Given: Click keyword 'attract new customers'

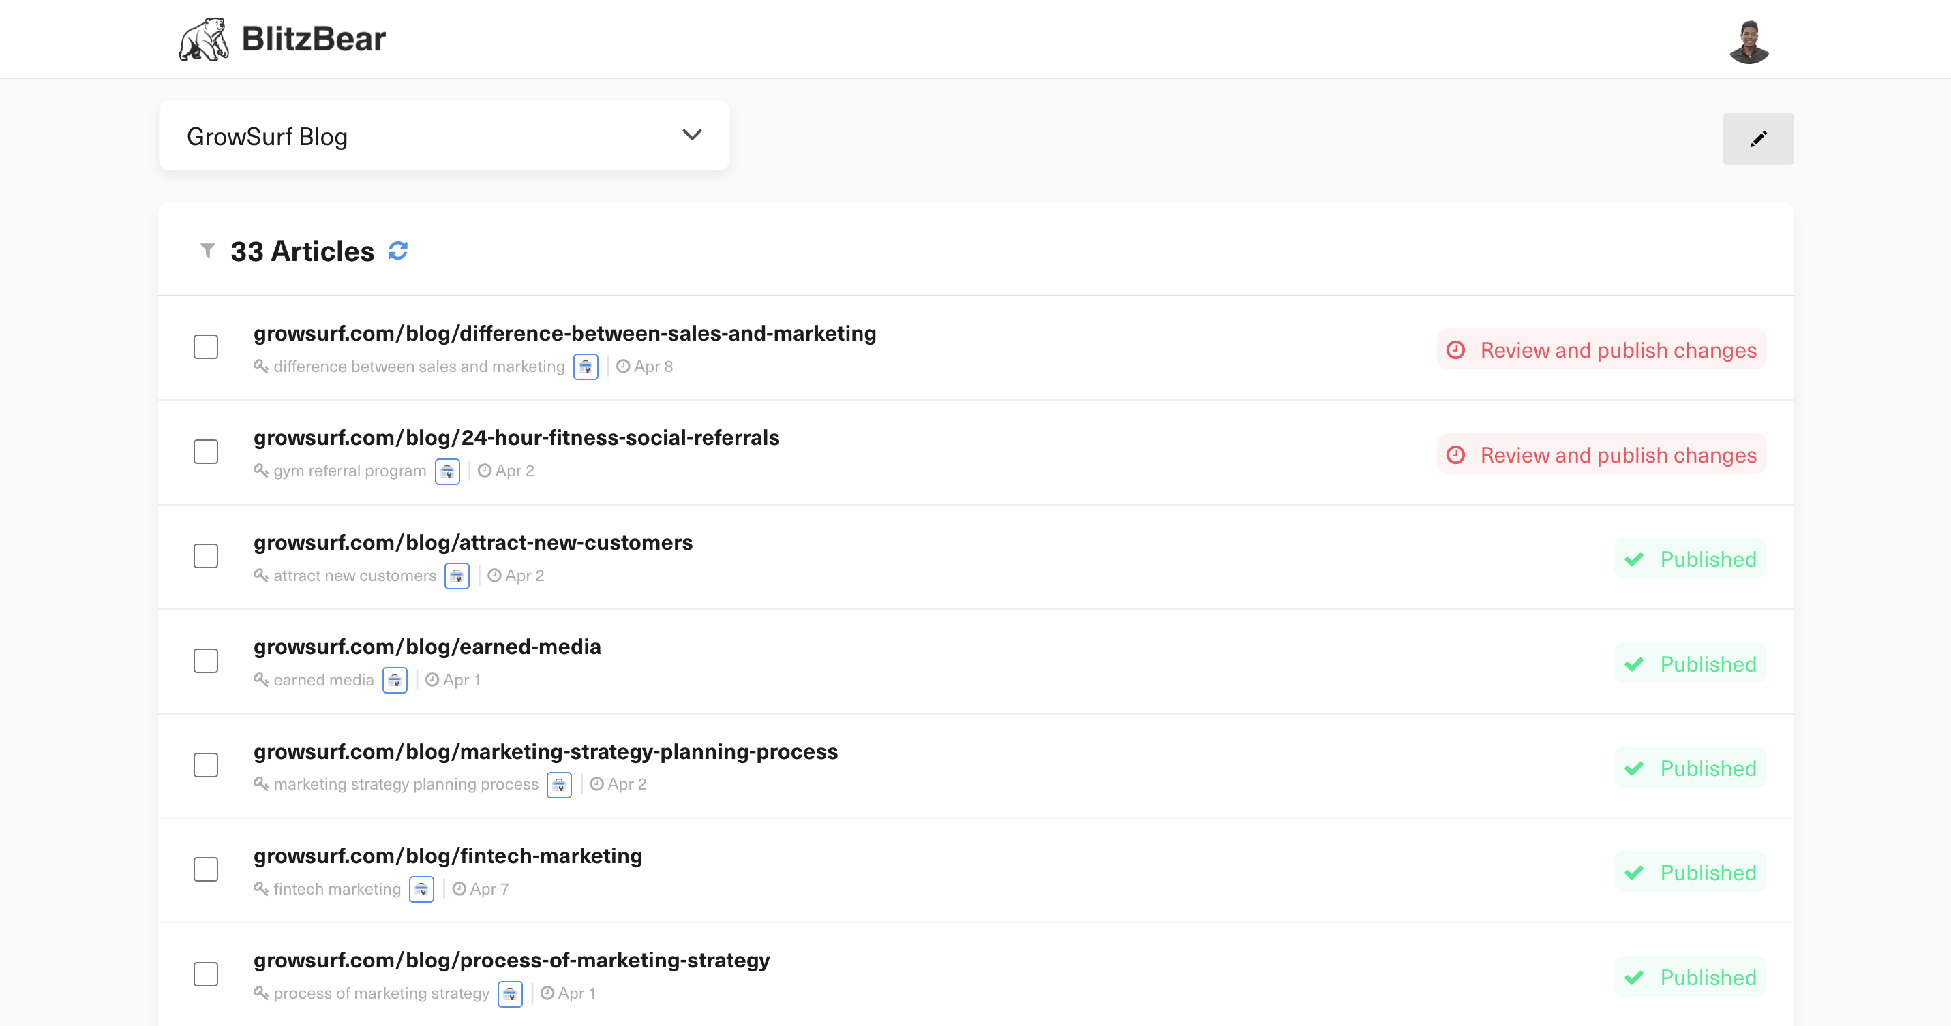Looking at the screenshot, I should click(354, 576).
